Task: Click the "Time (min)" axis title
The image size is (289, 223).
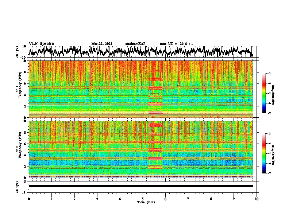Action: [146, 202]
